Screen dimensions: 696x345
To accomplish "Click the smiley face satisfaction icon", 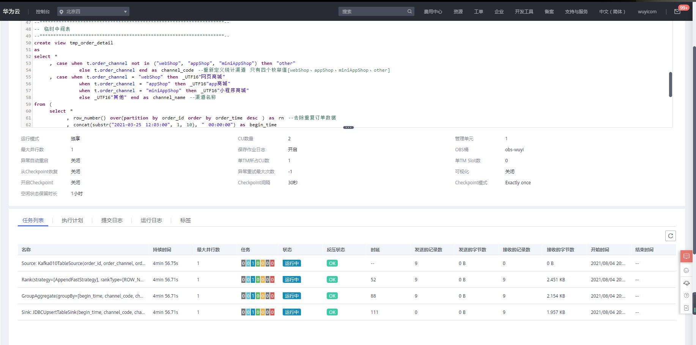I will click(686, 270).
